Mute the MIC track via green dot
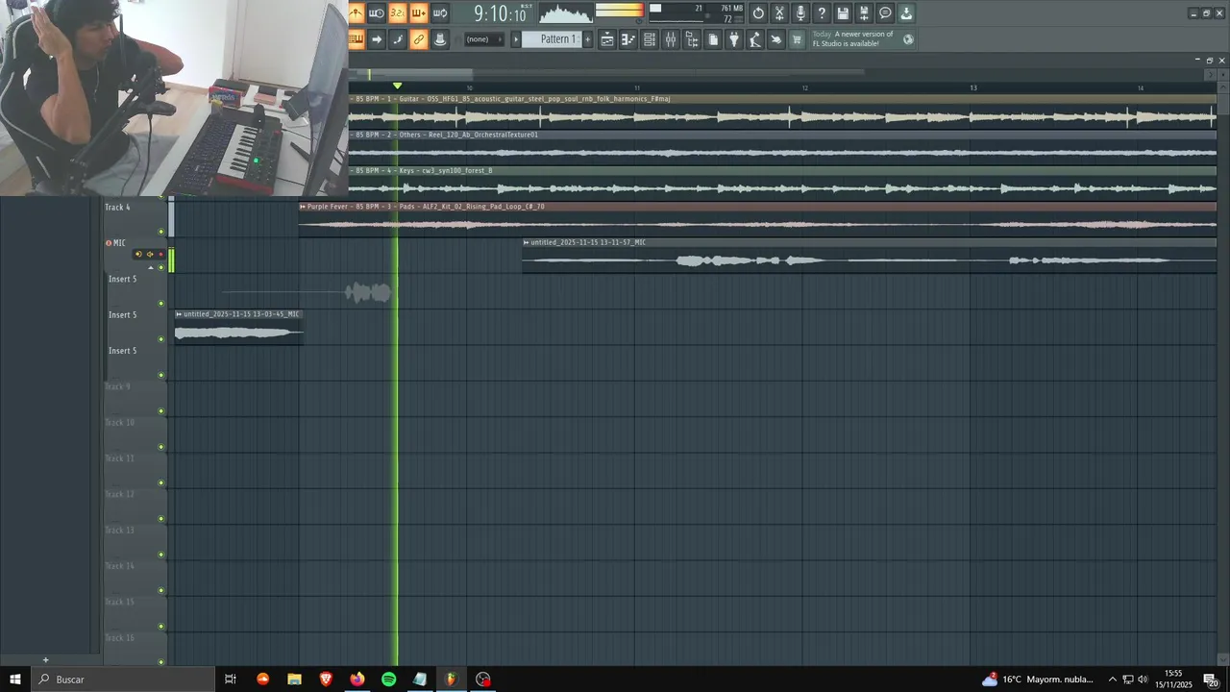The image size is (1230, 692). [161, 267]
